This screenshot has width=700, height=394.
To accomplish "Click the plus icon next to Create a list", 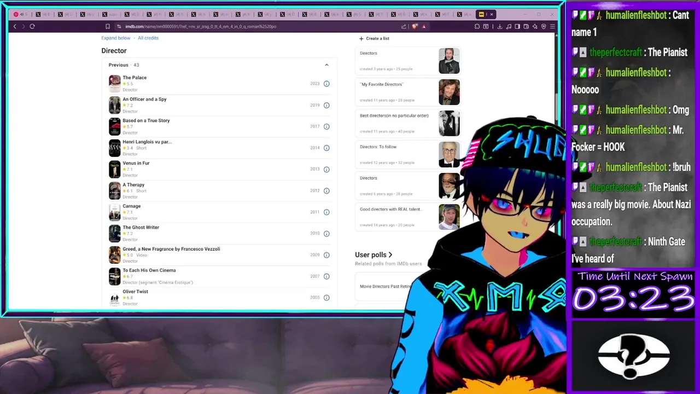I will pyautogui.click(x=361, y=38).
